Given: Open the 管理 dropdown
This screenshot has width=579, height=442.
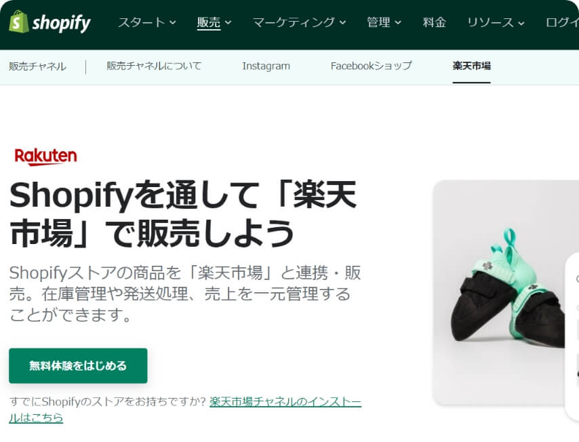Looking at the screenshot, I should click(x=384, y=22).
